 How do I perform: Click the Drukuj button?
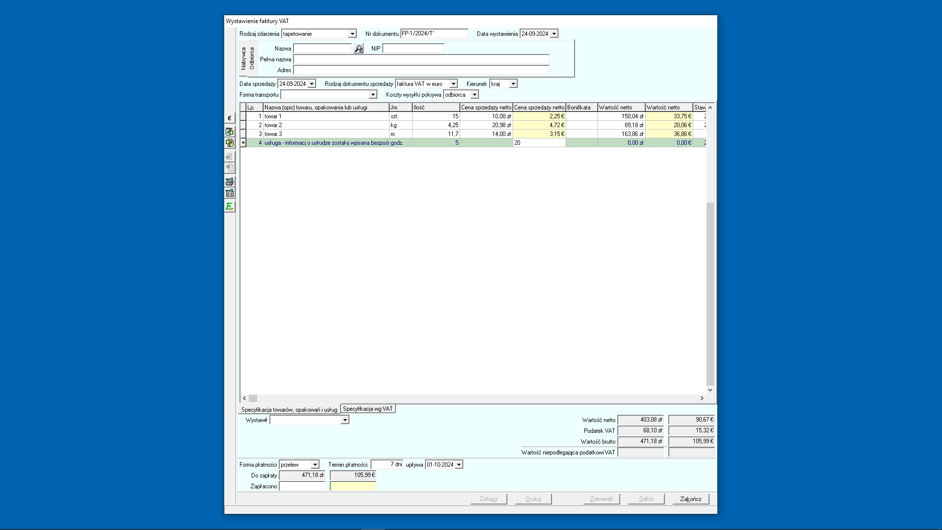pyautogui.click(x=533, y=499)
